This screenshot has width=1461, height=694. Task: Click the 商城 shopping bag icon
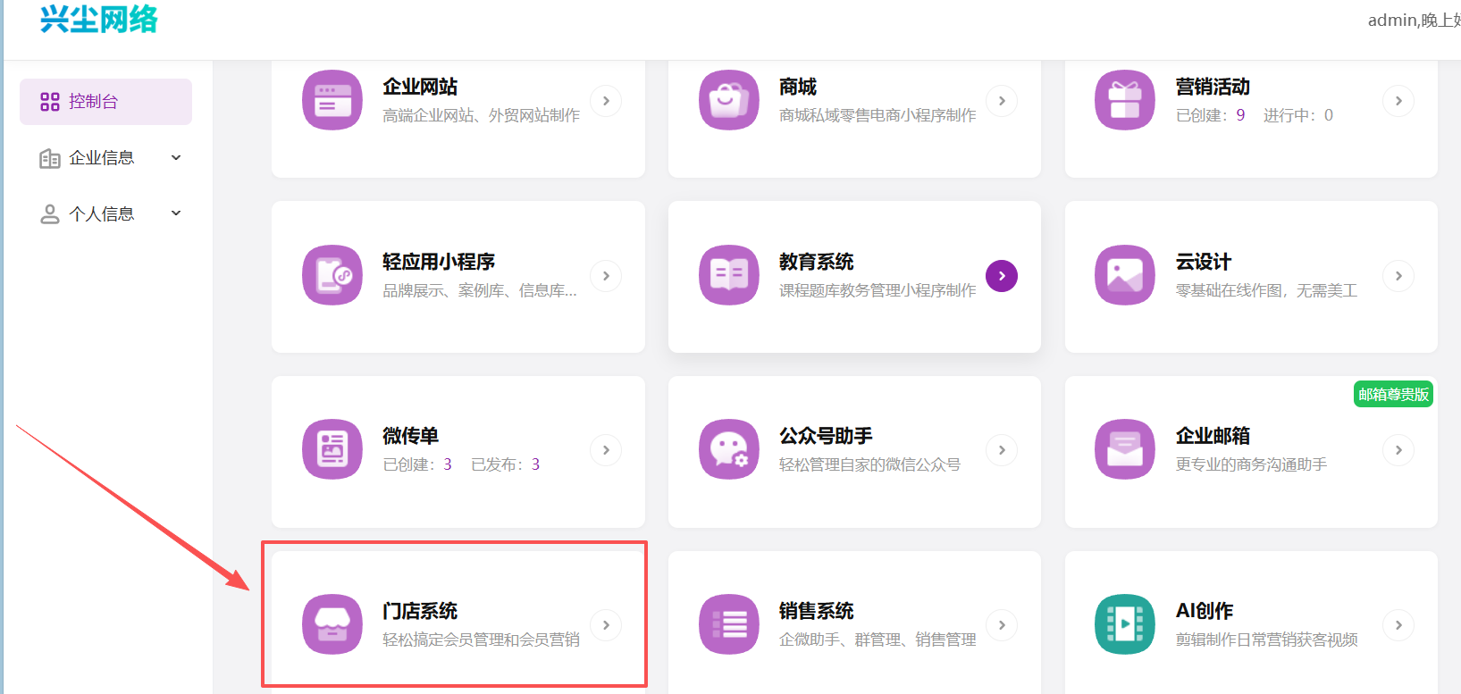[x=729, y=100]
